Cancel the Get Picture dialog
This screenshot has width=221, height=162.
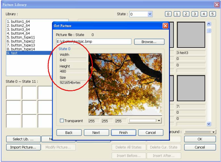click(151, 133)
